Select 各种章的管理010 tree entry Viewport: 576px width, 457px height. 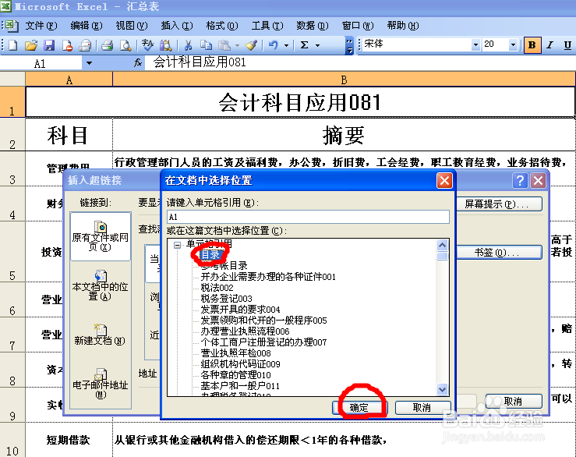pos(235,374)
